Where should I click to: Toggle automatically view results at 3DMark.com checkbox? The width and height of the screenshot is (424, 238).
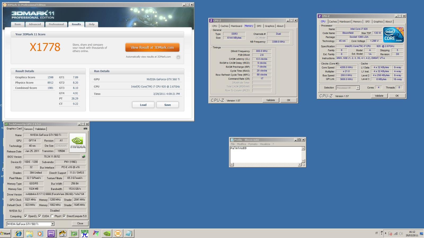tap(178, 57)
